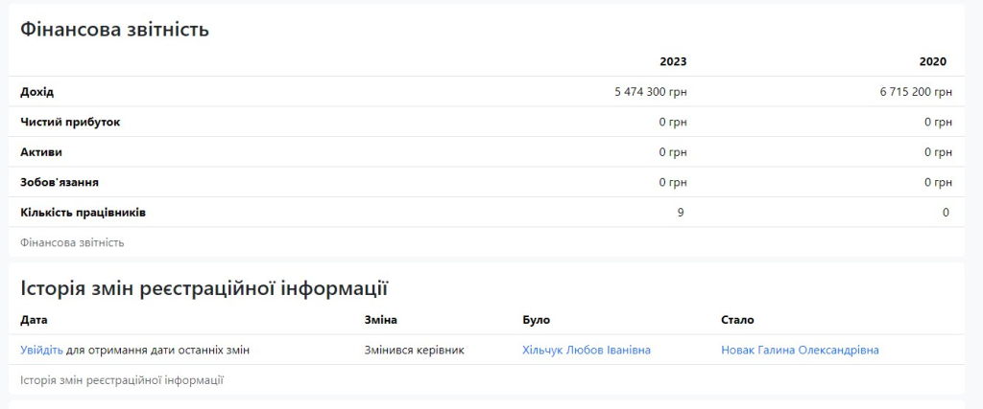
Task: Click the gray Фінансова звітність table caption
Action: point(72,242)
